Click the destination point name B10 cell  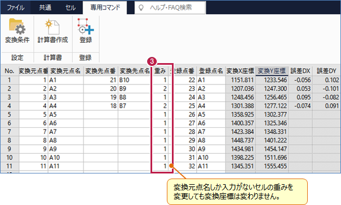pyautogui.click(x=134, y=80)
